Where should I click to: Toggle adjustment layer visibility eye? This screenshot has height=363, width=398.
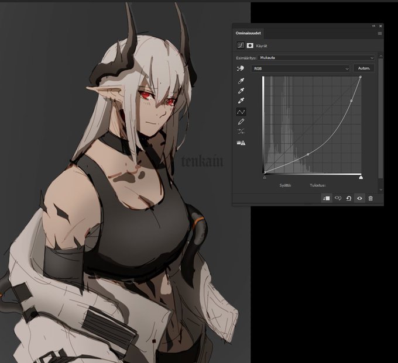click(360, 198)
